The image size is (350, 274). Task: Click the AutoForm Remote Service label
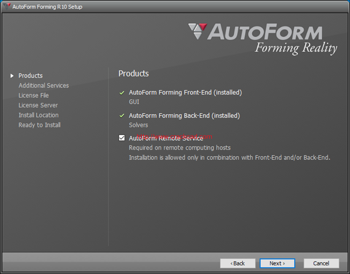pyautogui.click(x=166, y=138)
